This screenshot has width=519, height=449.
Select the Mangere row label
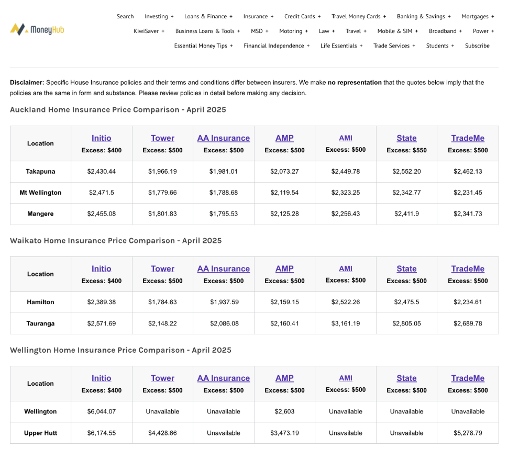(x=40, y=214)
